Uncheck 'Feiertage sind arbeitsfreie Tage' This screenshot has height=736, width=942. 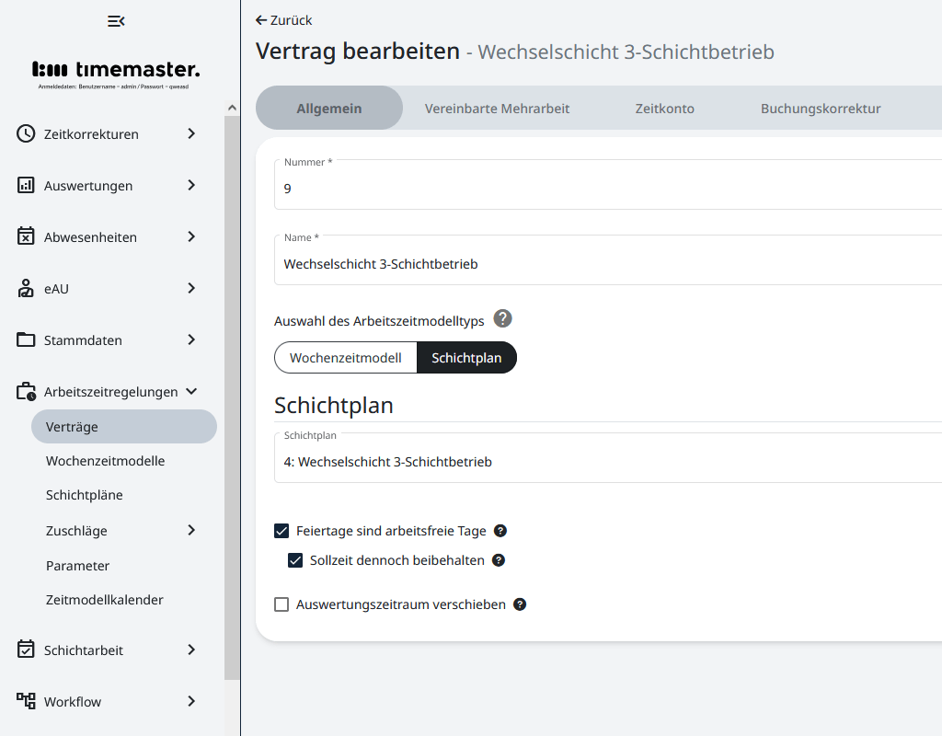[281, 531]
